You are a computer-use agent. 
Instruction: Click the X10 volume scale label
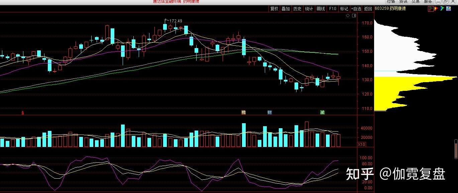(361, 144)
